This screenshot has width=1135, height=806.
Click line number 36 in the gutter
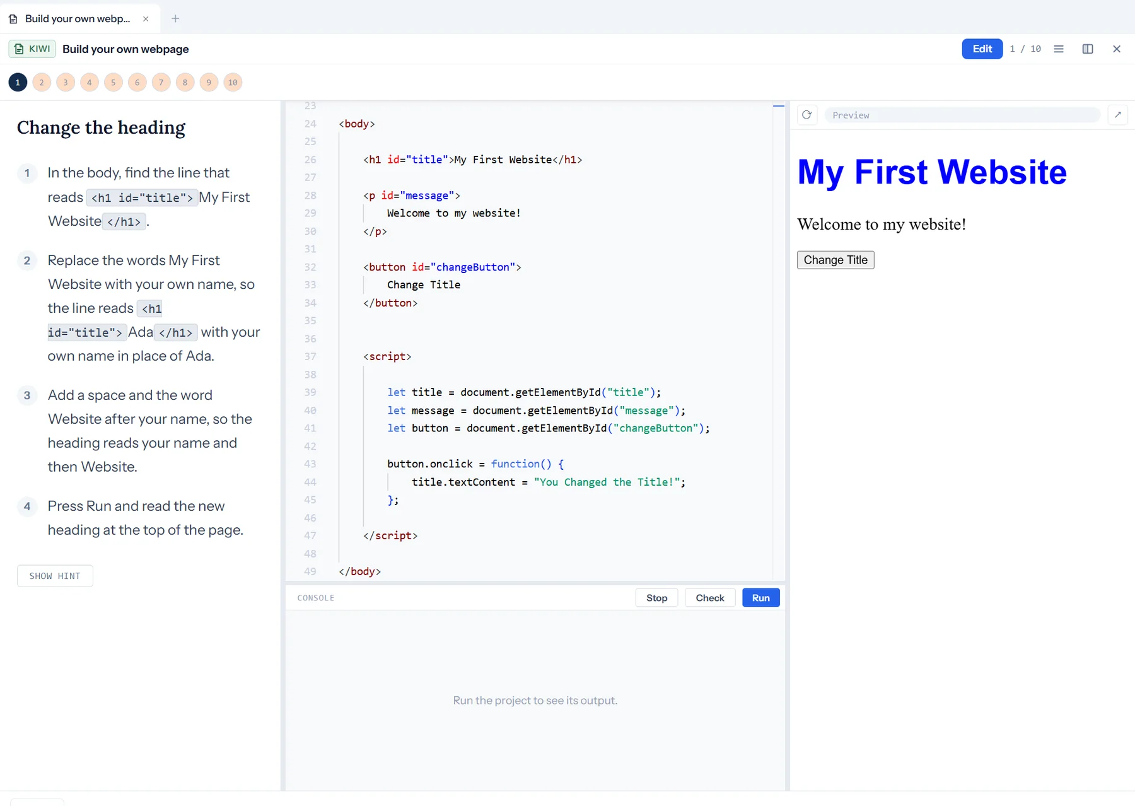click(x=310, y=339)
